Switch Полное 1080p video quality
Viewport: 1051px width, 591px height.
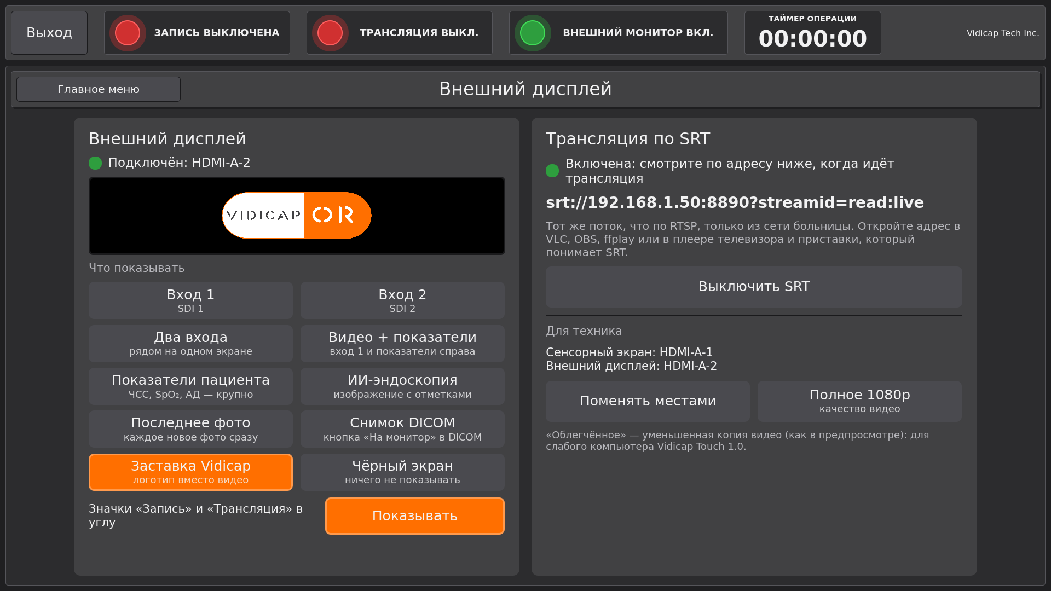(x=859, y=401)
